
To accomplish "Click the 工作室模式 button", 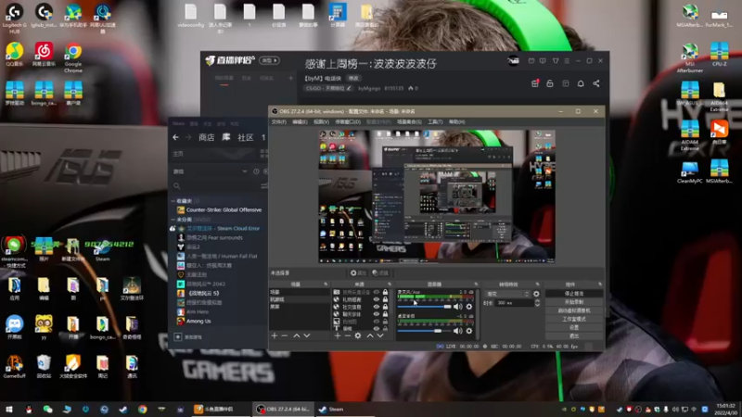I will click(x=574, y=319).
